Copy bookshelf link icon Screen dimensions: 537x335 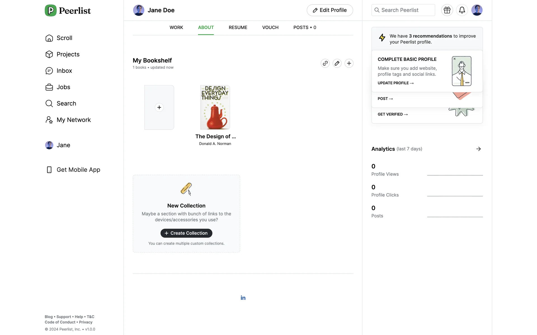(x=325, y=63)
